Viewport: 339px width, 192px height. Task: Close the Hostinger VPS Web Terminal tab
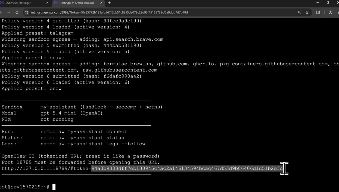[x=101, y=3]
